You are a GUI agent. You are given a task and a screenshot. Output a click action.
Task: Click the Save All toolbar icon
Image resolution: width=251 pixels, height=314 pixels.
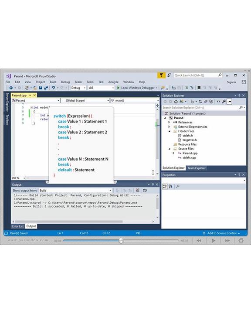(x=46, y=88)
